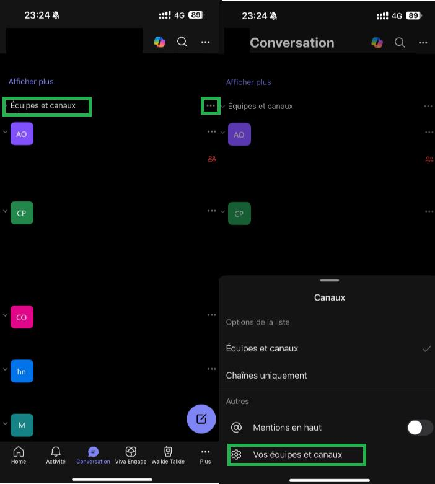
Task: Select the Équipes et canaux list option
Action: point(328,348)
